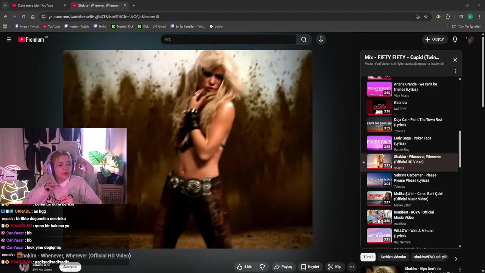Start voice search with microphone icon
485x273 pixels.
pyautogui.click(x=321, y=39)
